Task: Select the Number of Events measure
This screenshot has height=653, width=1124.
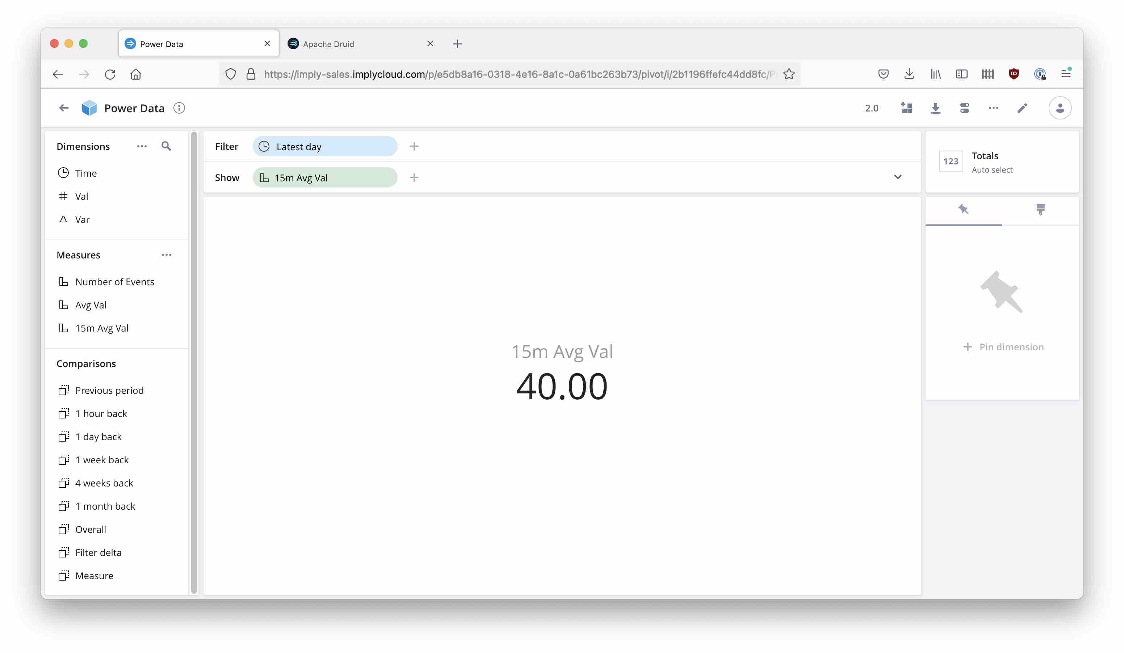Action: tap(115, 281)
